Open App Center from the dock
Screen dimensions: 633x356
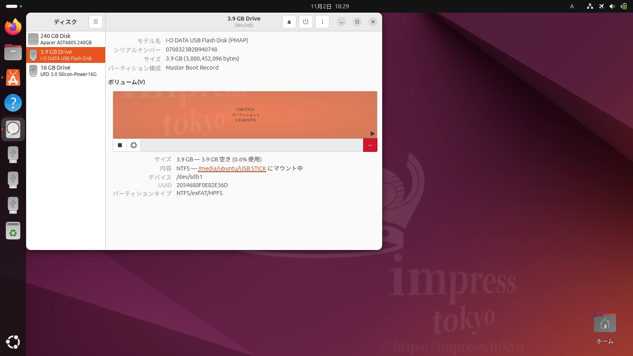coord(13,78)
